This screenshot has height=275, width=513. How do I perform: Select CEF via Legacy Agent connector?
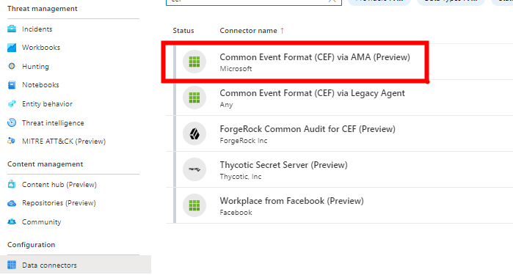pyautogui.click(x=339, y=98)
